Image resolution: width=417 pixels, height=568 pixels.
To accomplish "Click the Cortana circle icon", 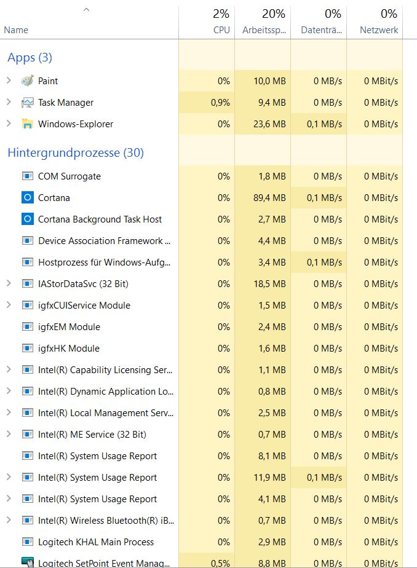I will [27, 198].
